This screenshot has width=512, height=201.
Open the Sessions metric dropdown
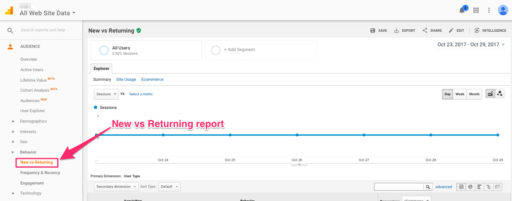coord(106,94)
